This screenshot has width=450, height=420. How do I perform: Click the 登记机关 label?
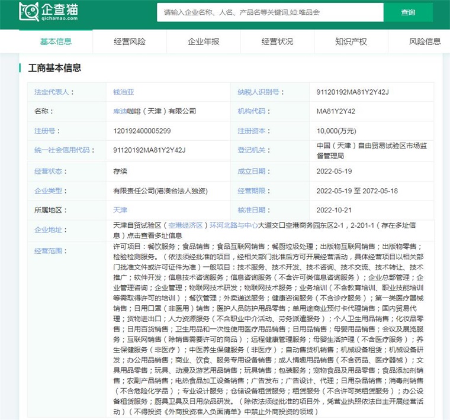click(x=253, y=150)
